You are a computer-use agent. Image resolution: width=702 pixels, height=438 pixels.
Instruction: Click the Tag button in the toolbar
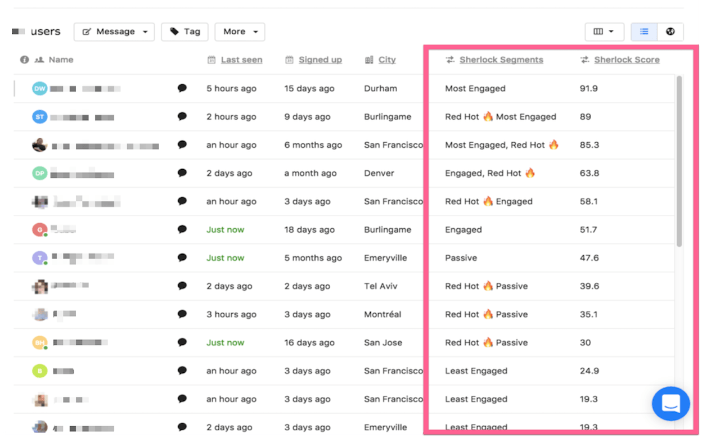click(x=184, y=32)
